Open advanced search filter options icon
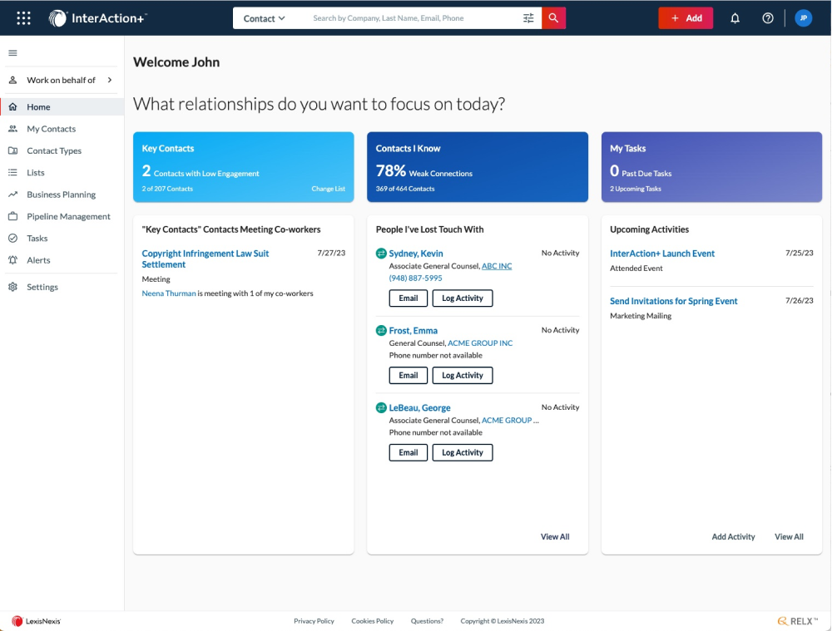Screen dimensions: 832x631 coord(528,18)
